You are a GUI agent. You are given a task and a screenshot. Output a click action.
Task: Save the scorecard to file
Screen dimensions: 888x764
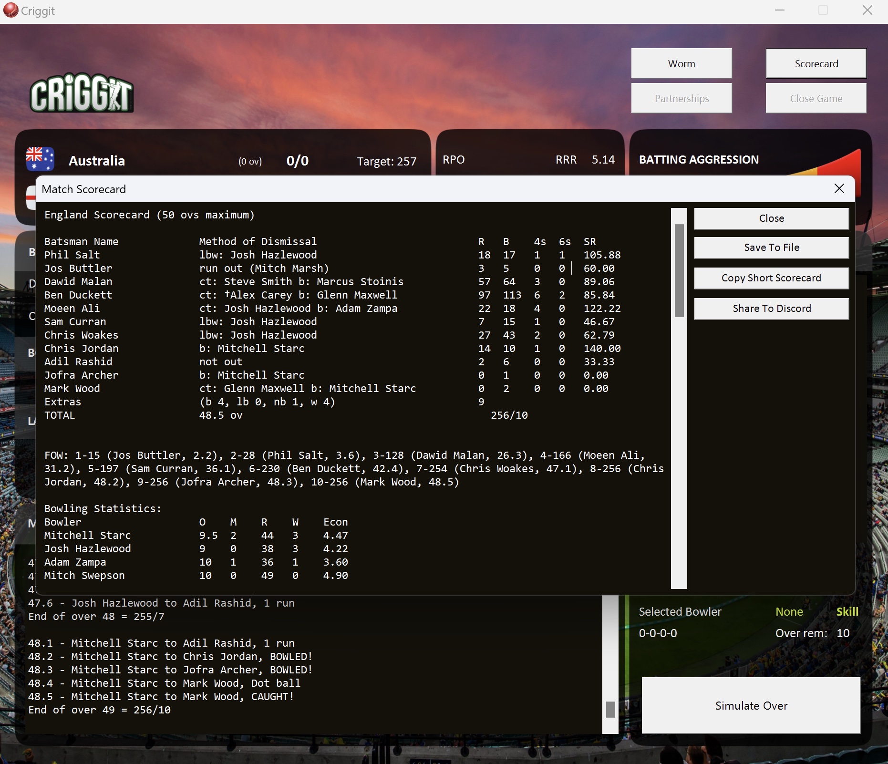point(771,248)
